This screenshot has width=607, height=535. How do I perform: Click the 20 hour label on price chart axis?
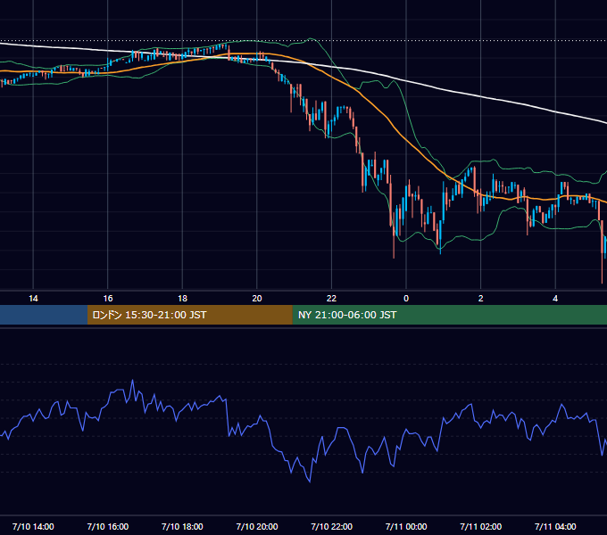pos(257,299)
